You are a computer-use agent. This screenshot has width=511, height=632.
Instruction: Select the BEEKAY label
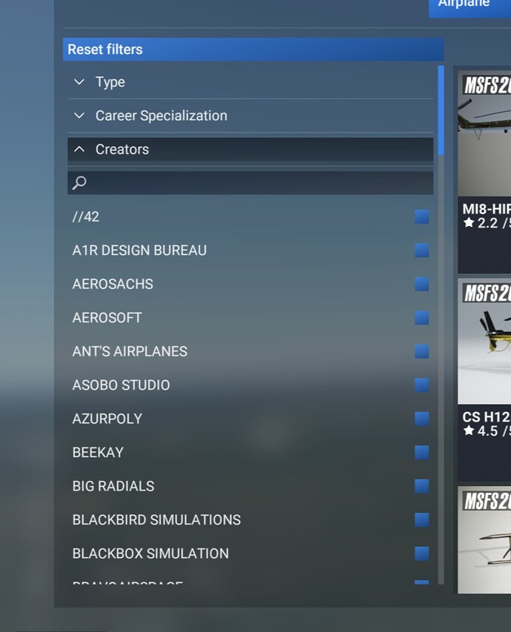[x=98, y=452]
